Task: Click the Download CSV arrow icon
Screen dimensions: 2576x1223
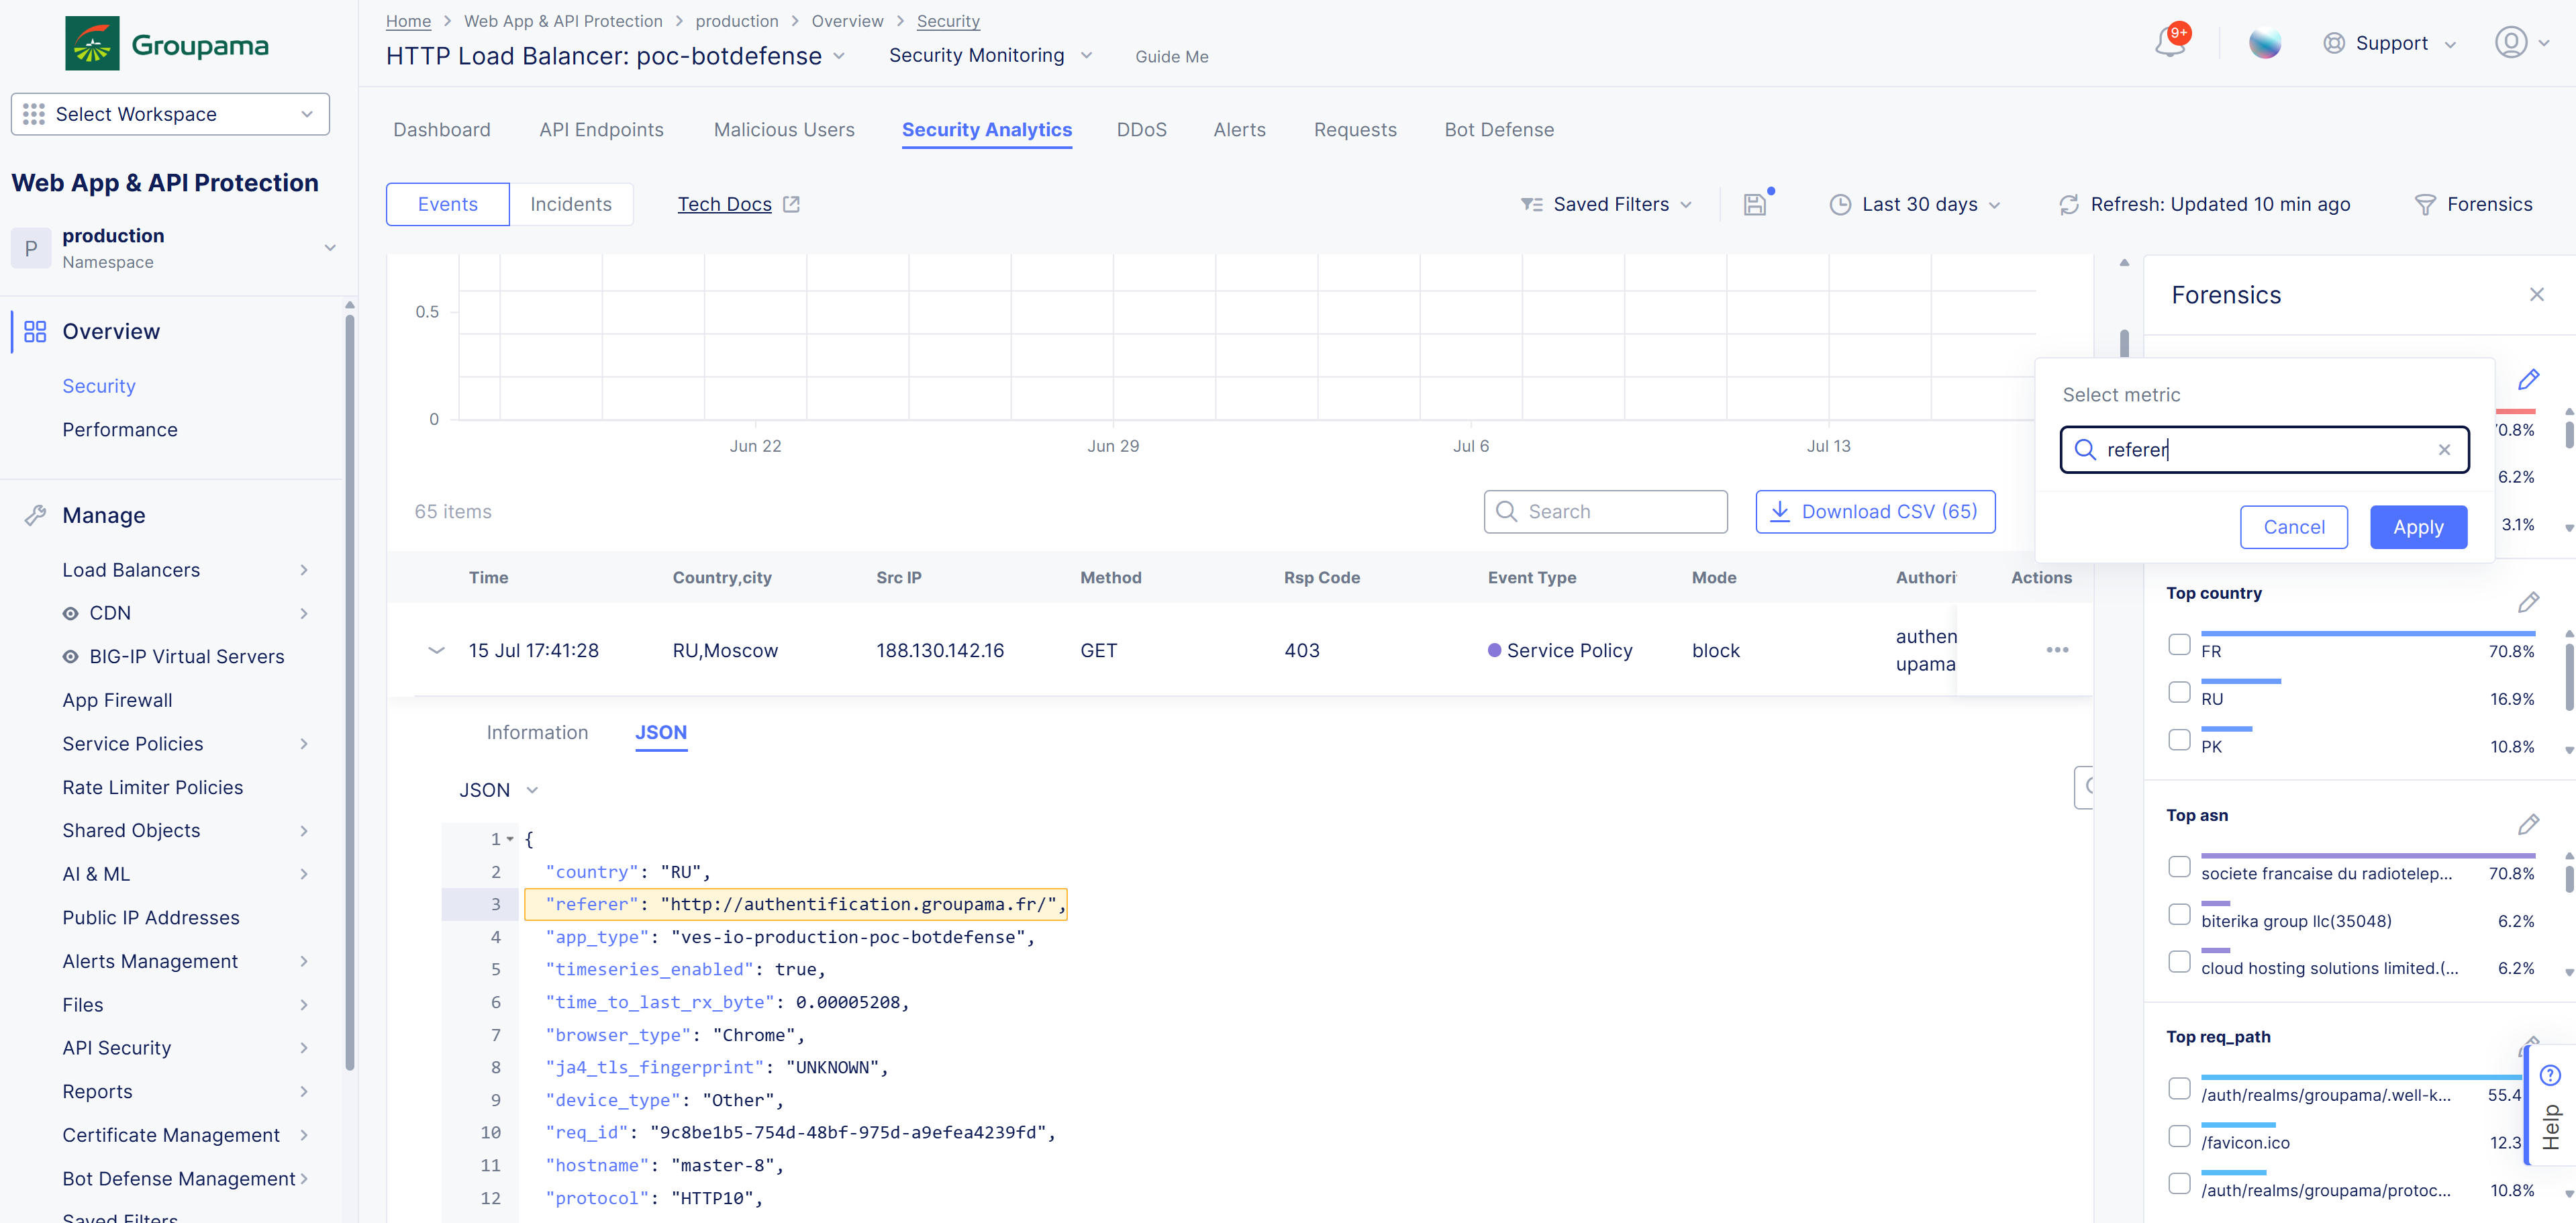Action: (x=1780, y=511)
